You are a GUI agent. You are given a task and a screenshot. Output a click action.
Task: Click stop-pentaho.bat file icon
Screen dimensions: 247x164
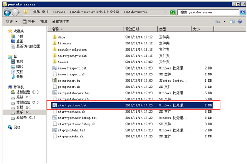54,130
